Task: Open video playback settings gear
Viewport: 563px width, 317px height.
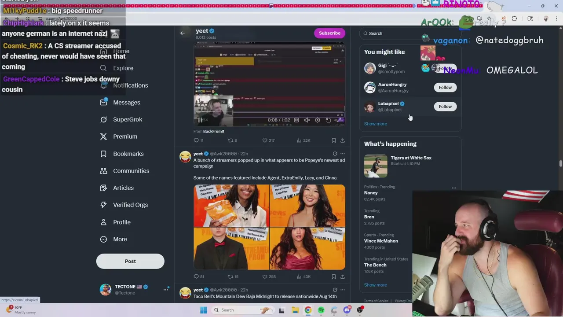Action: coord(318,120)
